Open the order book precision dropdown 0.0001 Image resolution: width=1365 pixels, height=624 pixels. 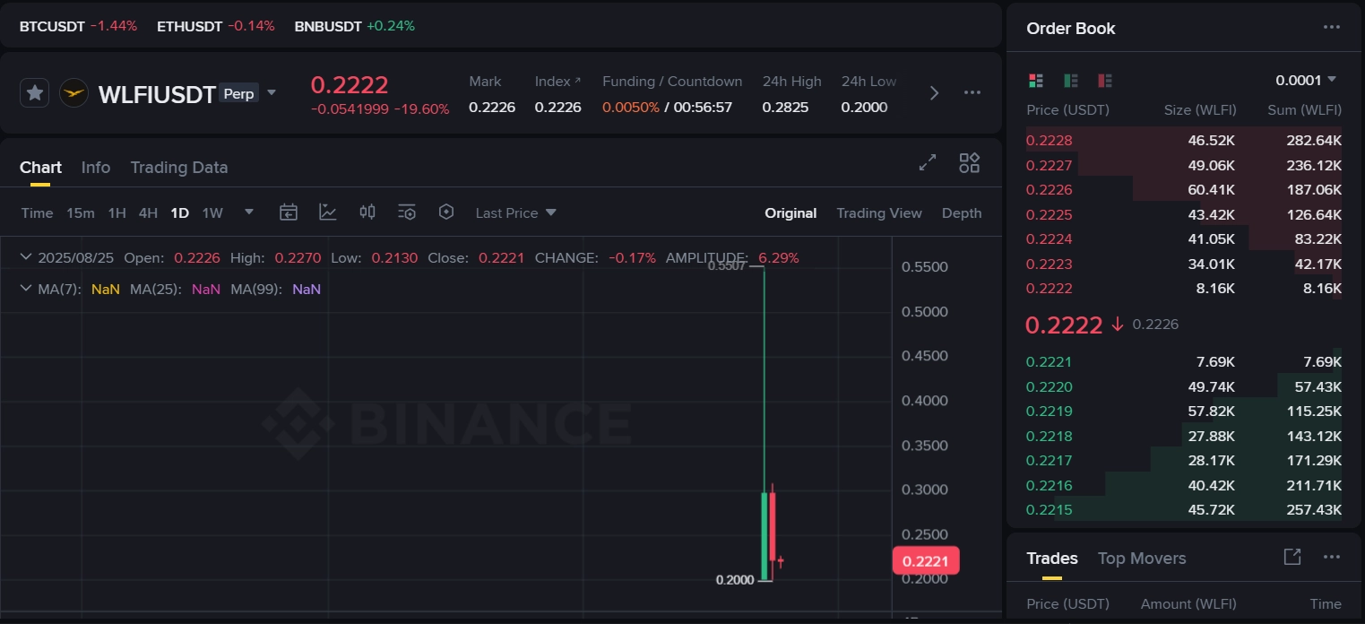pyautogui.click(x=1306, y=80)
